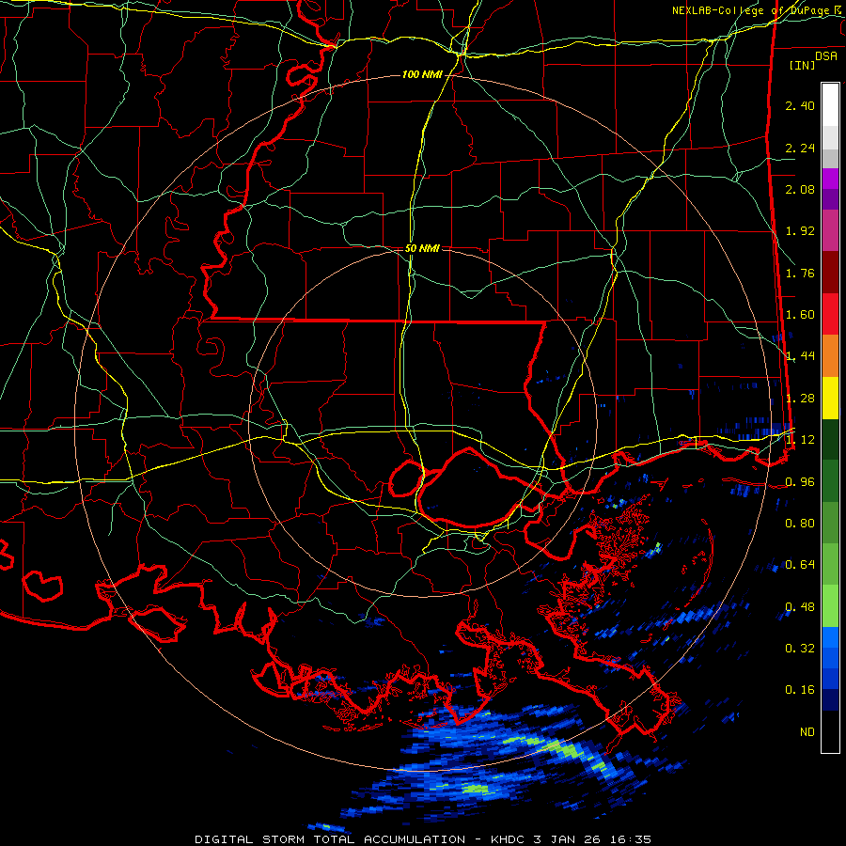846x846 pixels.
Task: Select the 1.12 legend value
Action: 800,440
